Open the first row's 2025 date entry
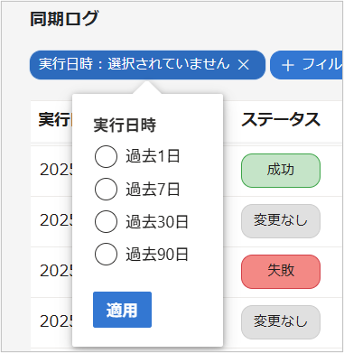The height and width of the screenshot is (353, 344). (56, 170)
